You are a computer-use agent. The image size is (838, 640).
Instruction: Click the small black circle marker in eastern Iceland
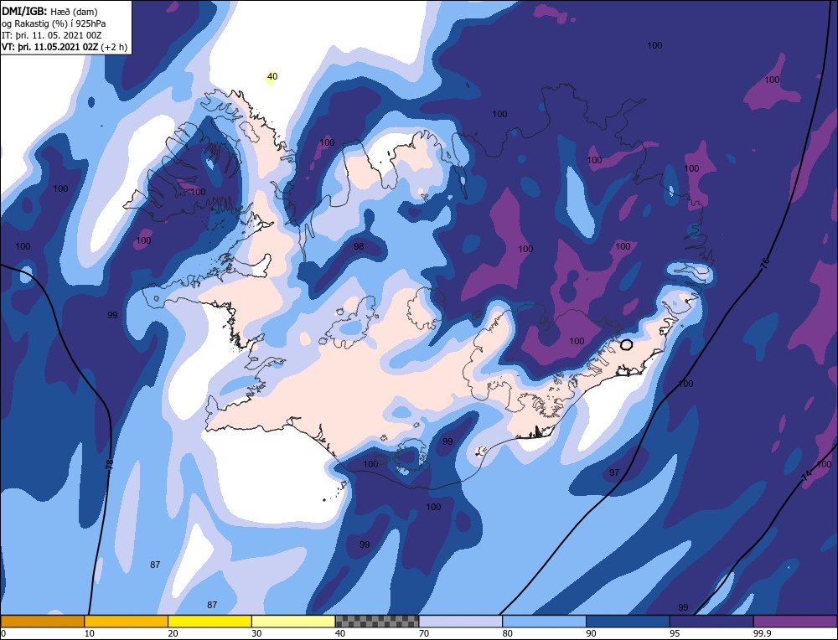tap(626, 345)
